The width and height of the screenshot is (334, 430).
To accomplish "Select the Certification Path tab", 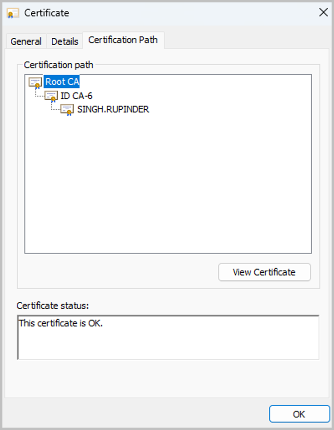I will click(123, 40).
